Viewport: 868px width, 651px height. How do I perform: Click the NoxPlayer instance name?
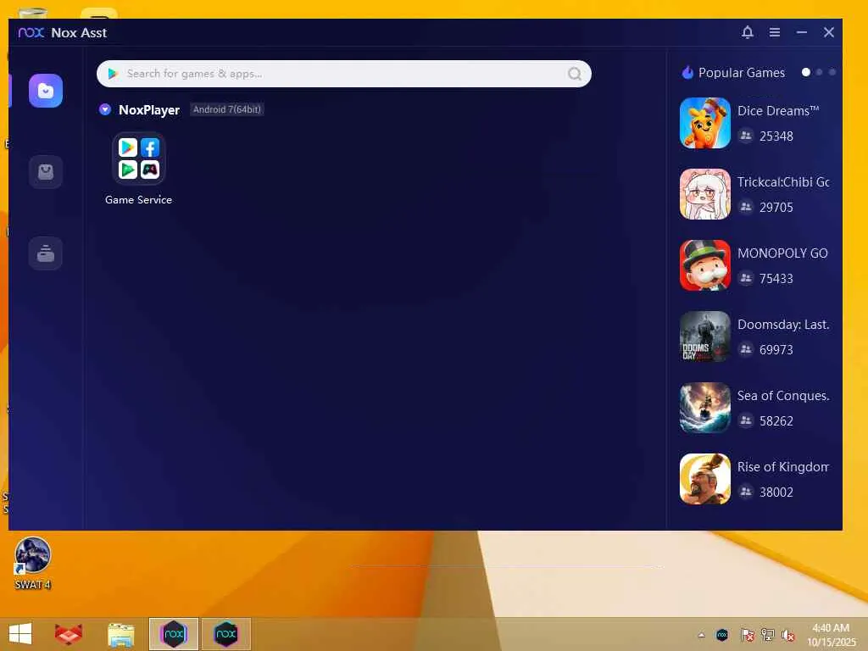coord(149,109)
